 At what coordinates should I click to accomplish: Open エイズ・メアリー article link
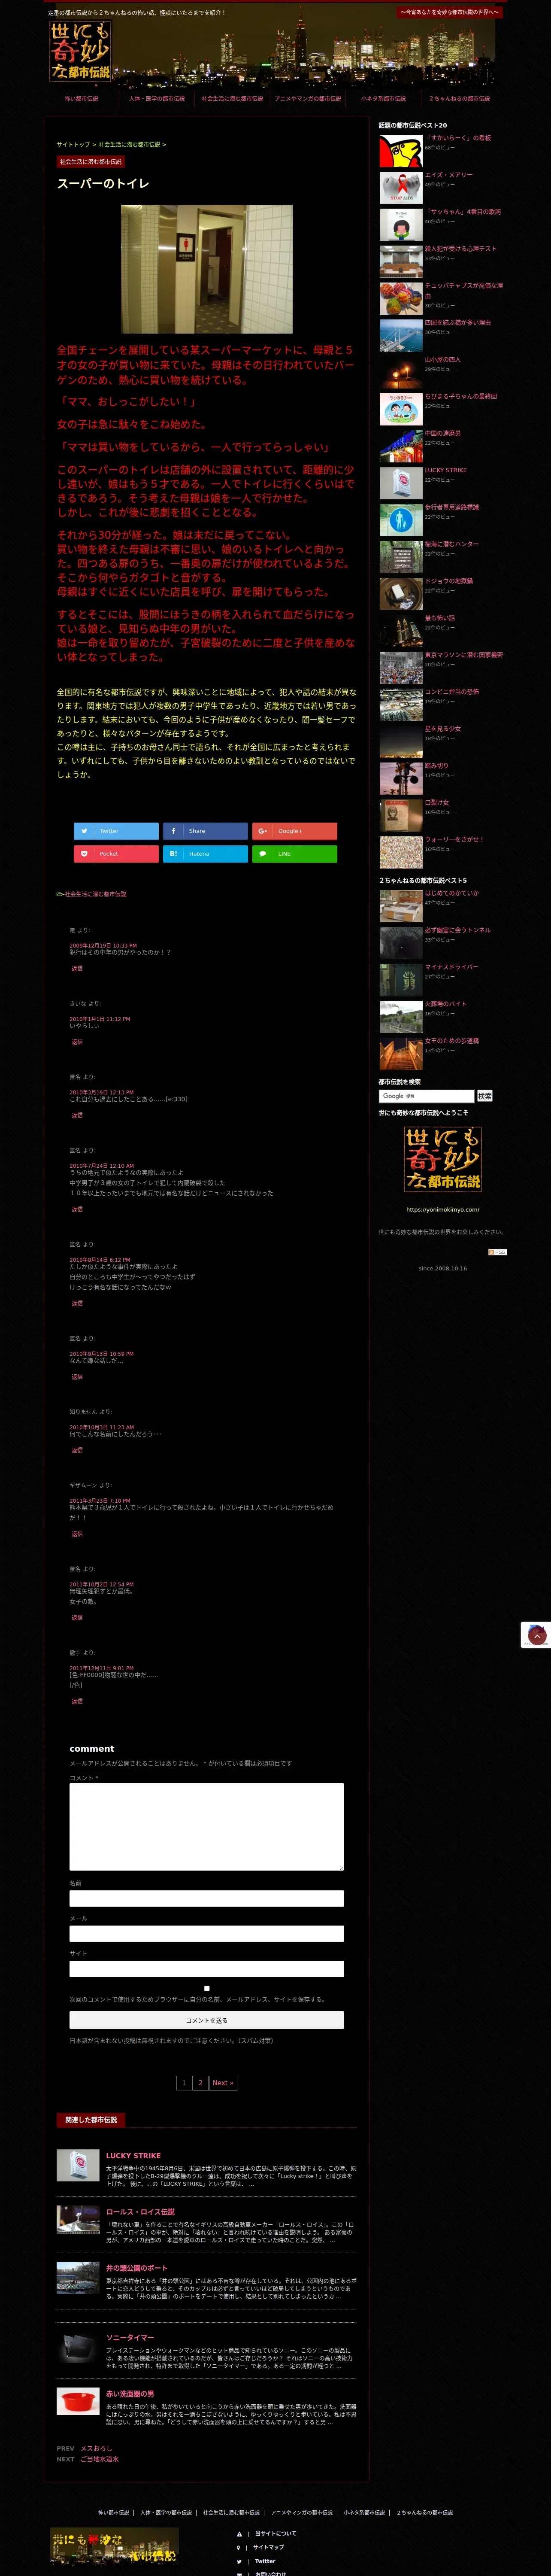point(448,175)
